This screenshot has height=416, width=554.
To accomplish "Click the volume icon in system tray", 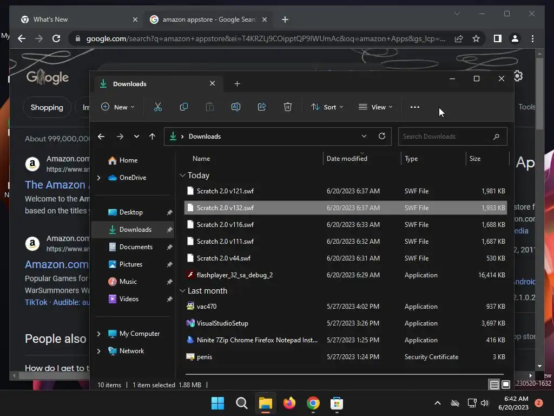I will pyautogui.click(x=485, y=403).
